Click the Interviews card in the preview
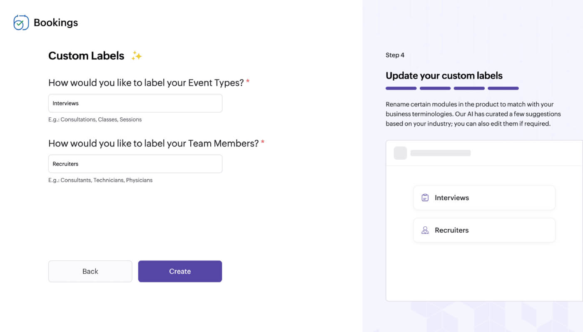 click(x=484, y=197)
